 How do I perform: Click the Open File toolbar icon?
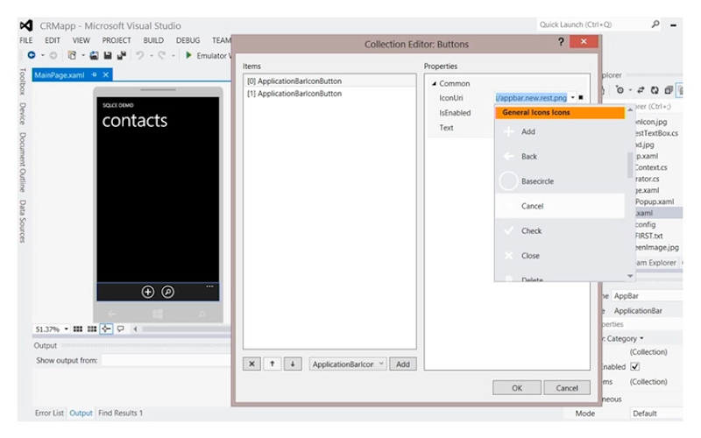94,55
